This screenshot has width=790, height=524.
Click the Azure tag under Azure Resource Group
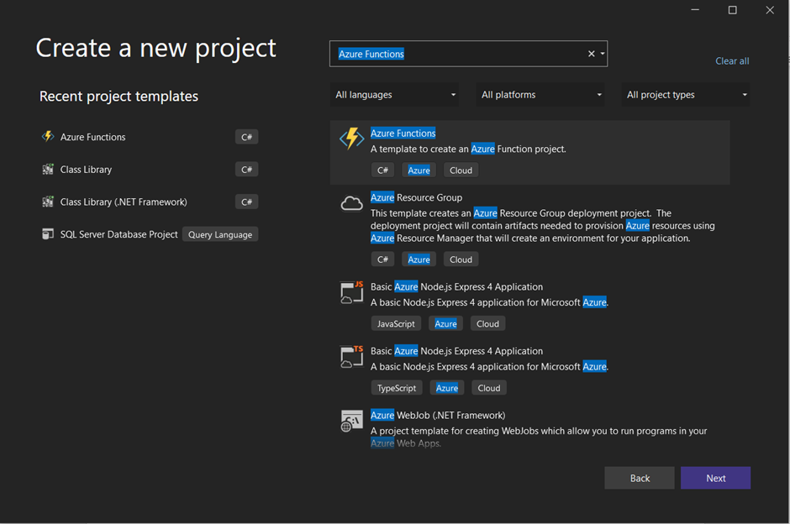point(419,259)
